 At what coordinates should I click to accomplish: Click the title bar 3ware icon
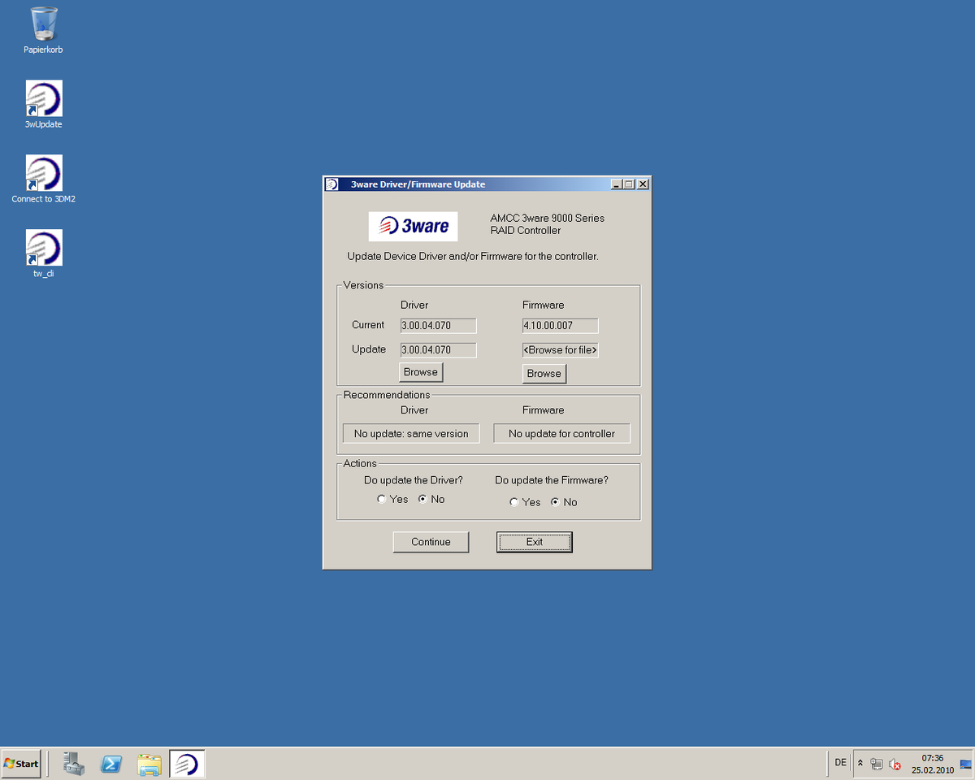pos(331,184)
